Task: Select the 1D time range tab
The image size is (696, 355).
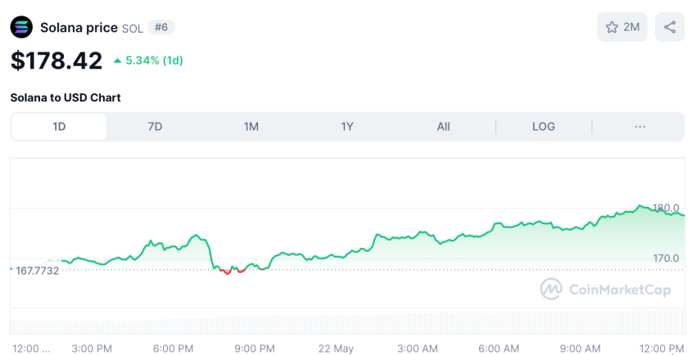Action: tap(59, 127)
